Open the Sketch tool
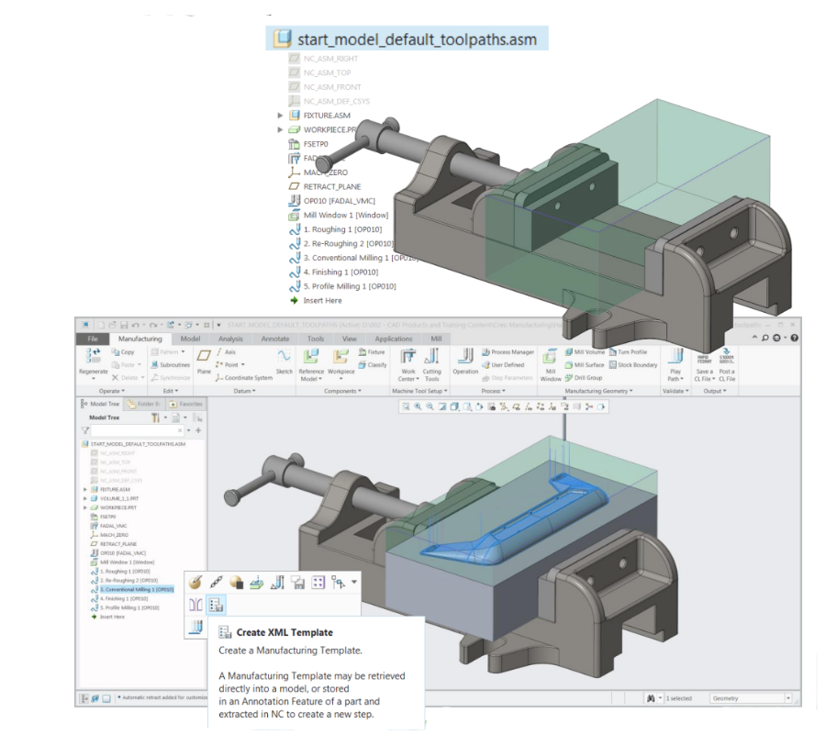The width and height of the screenshot is (826, 745). tap(284, 356)
